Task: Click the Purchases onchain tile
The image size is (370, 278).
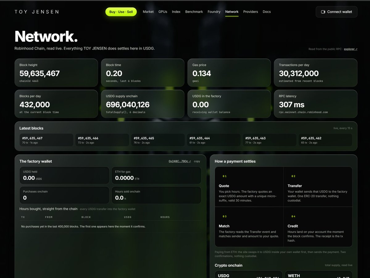Action: [64, 195]
